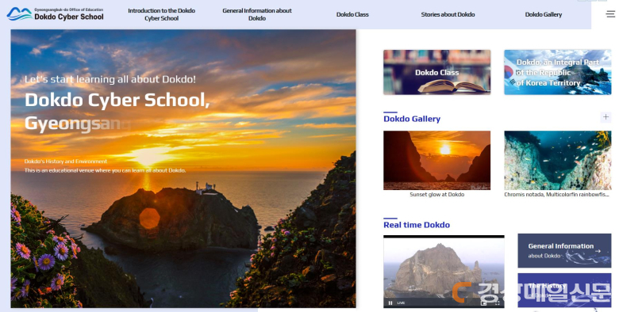
Task: Enter fullscreen on the live video
Action: [x=498, y=303]
